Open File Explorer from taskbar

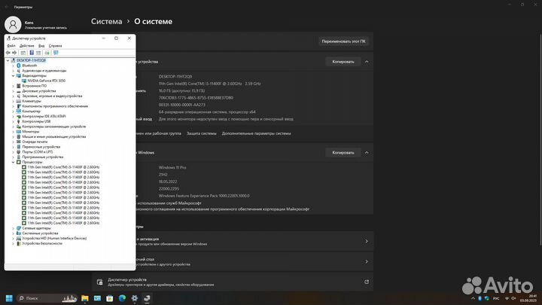coord(84,298)
